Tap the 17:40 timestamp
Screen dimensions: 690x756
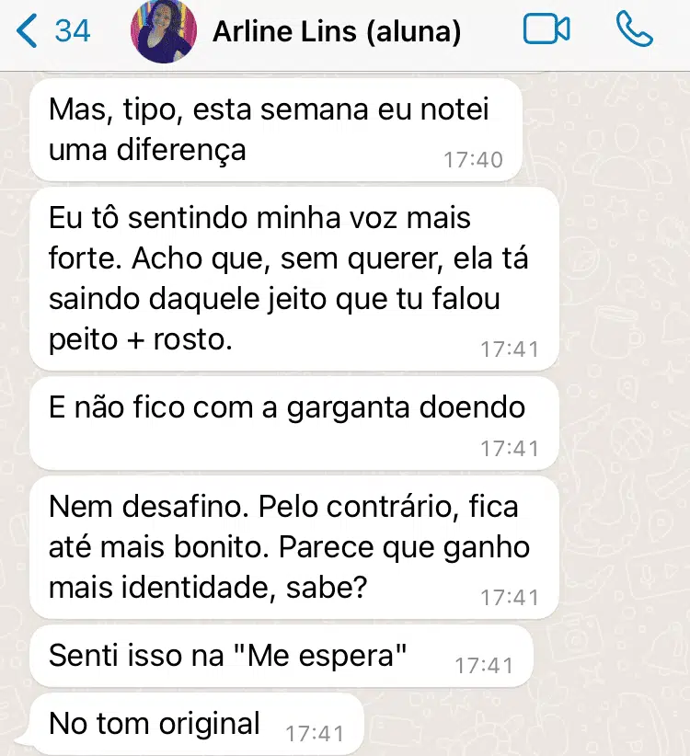pos(473,160)
